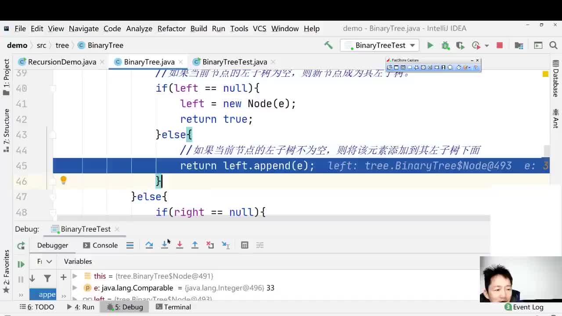
Task: Click the editor vertical scrollbar thumb
Action: (546, 151)
